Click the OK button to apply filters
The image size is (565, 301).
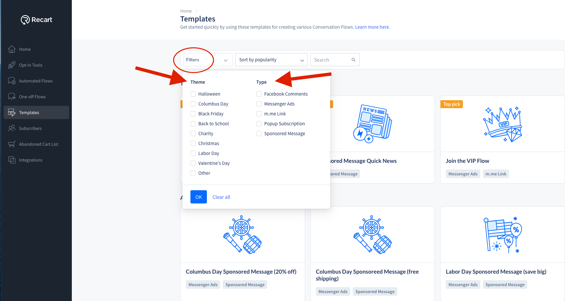[199, 197]
